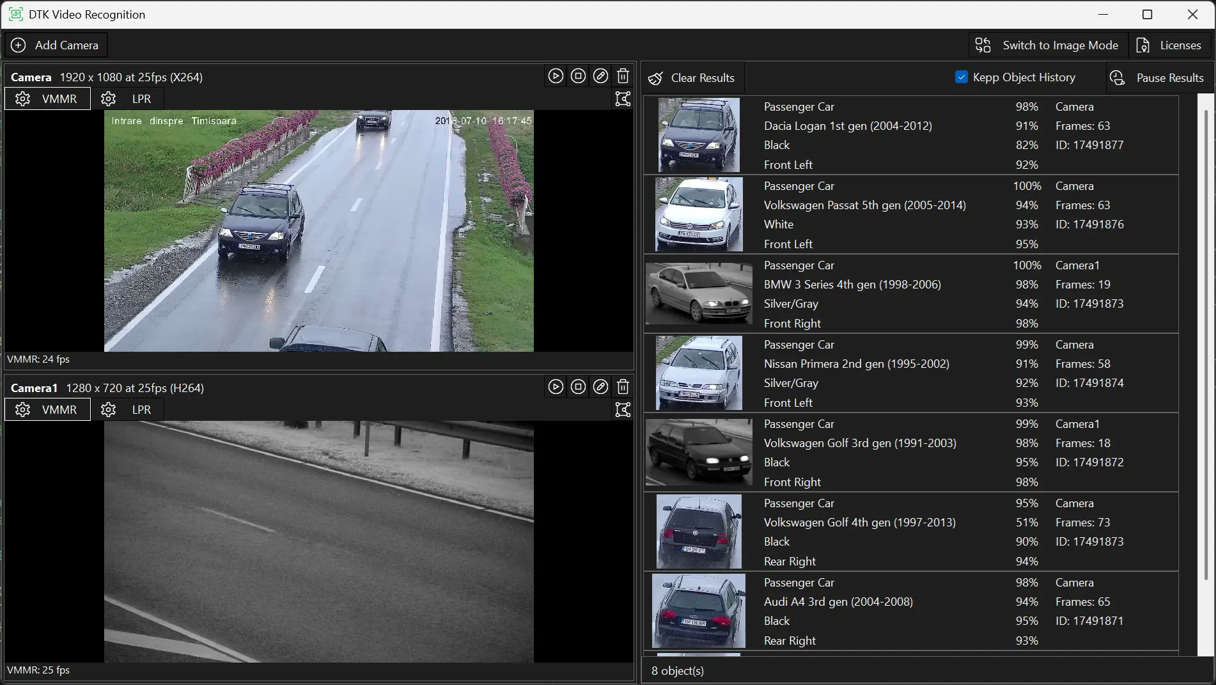Click 'Frames: 73' for Golf 4th gen

click(x=1083, y=523)
